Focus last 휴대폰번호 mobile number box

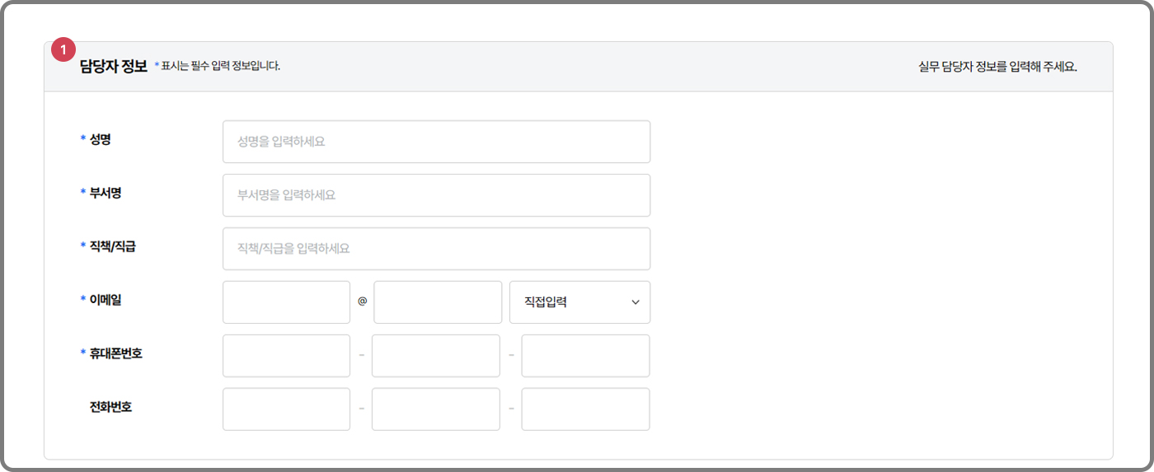[585, 356]
